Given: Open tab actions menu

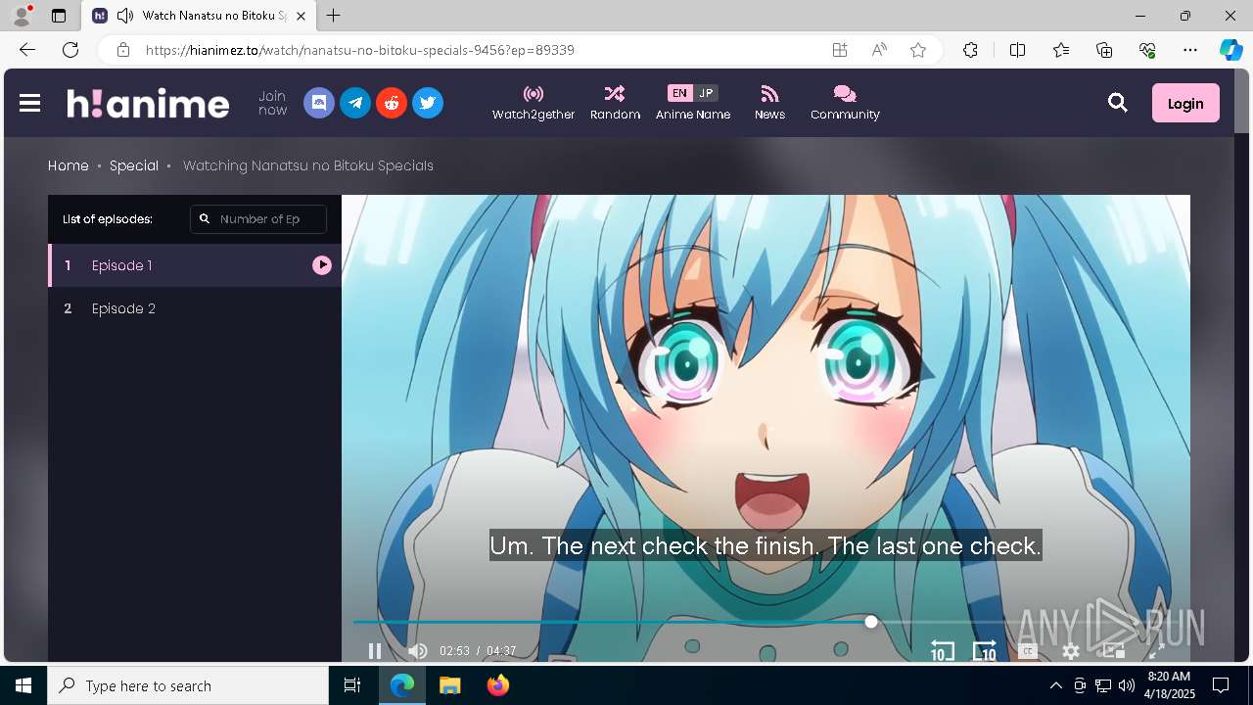Looking at the screenshot, I should [x=59, y=16].
